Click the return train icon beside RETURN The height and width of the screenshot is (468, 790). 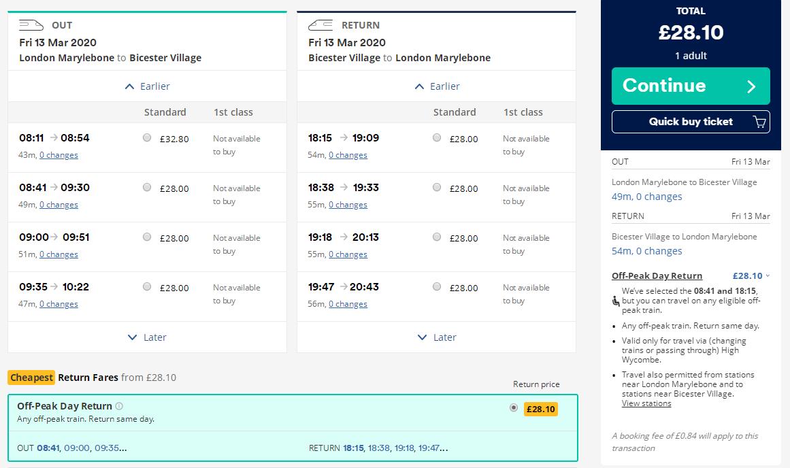(x=320, y=24)
